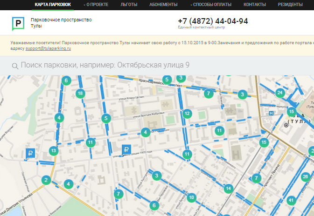Select parking marker number 24
314x216 pixels.
(280, 93)
